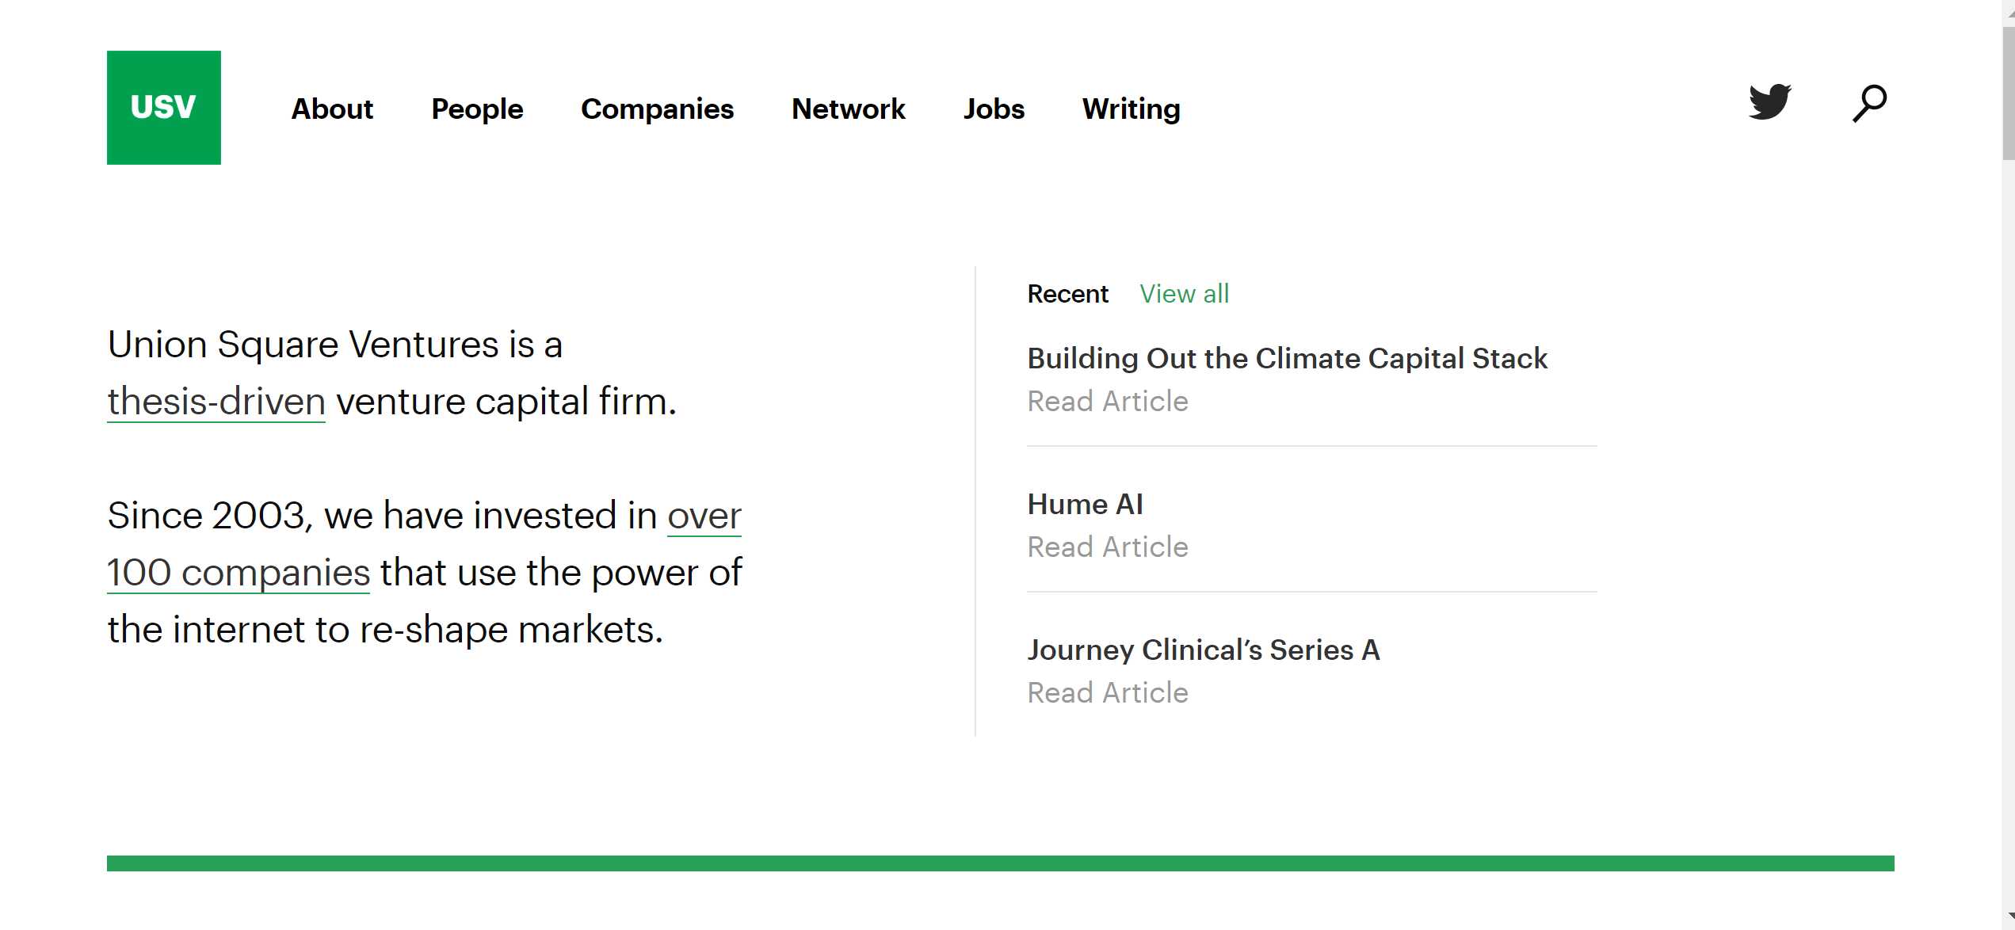
Task: Click the page's vertical scrollbar thumb
Action: 2009,93
